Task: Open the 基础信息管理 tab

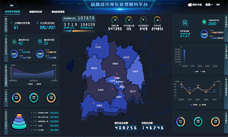Action: (58, 12)
